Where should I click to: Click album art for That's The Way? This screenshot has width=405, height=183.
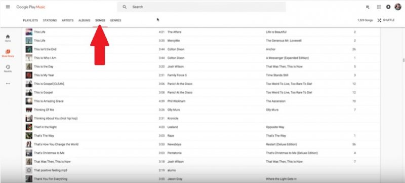29,136
